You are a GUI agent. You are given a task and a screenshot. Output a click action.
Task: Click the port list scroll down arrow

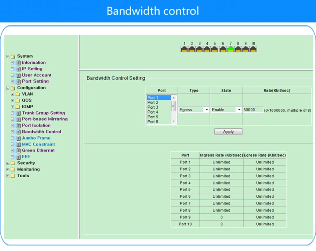tap(174, 121)
